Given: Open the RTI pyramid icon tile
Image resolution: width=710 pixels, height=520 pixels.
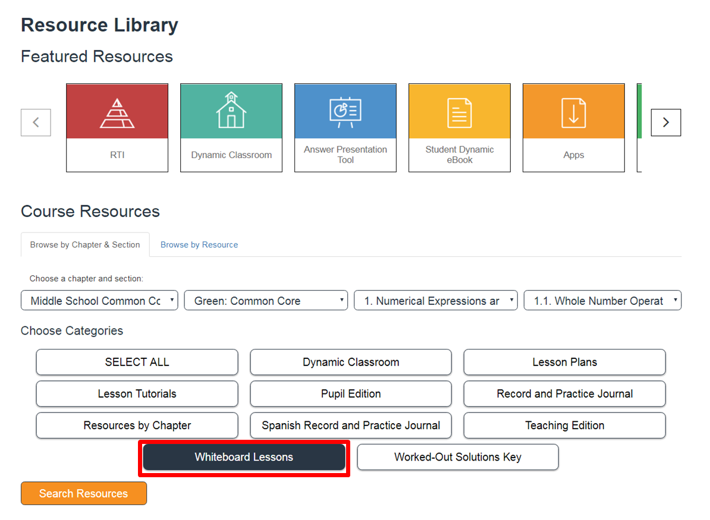Looking at the screenshot, I should click(117, 112).
